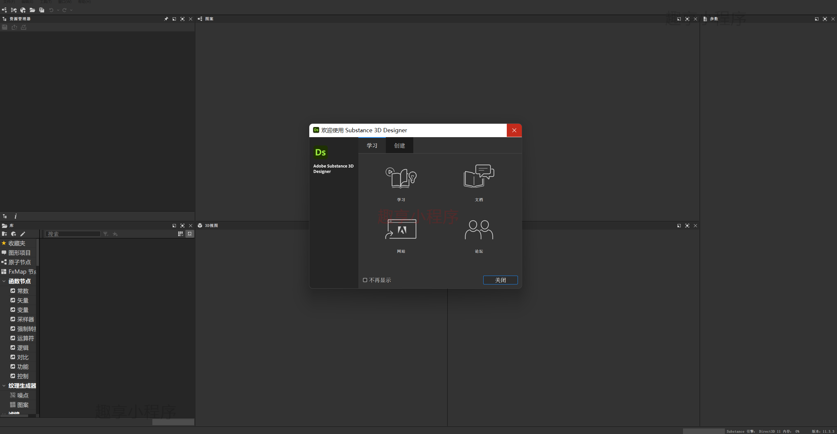
Task: Click the 关闭 button in welcome dialog
Action: [x=500, y=280]
